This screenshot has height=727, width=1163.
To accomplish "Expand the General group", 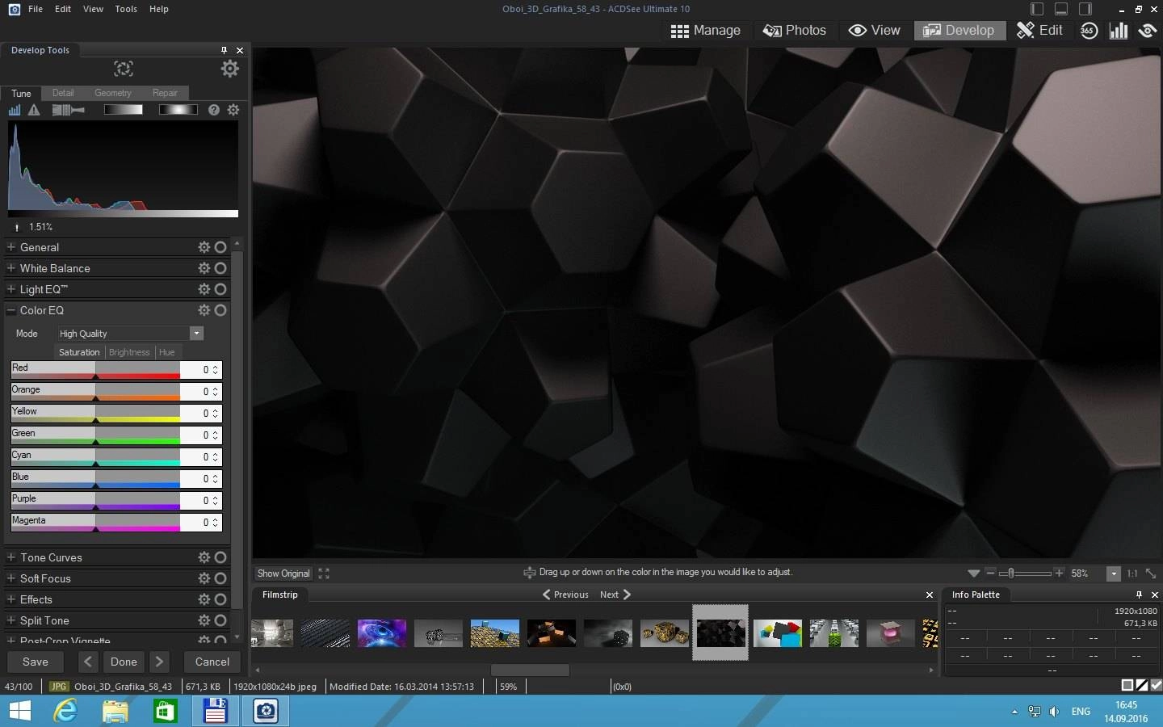I will click(x=11, y=247).
